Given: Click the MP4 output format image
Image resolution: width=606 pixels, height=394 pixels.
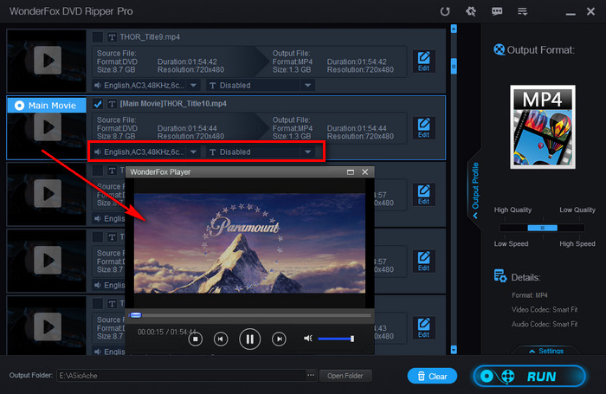Looking at the screenshot, I should [543, 126].
